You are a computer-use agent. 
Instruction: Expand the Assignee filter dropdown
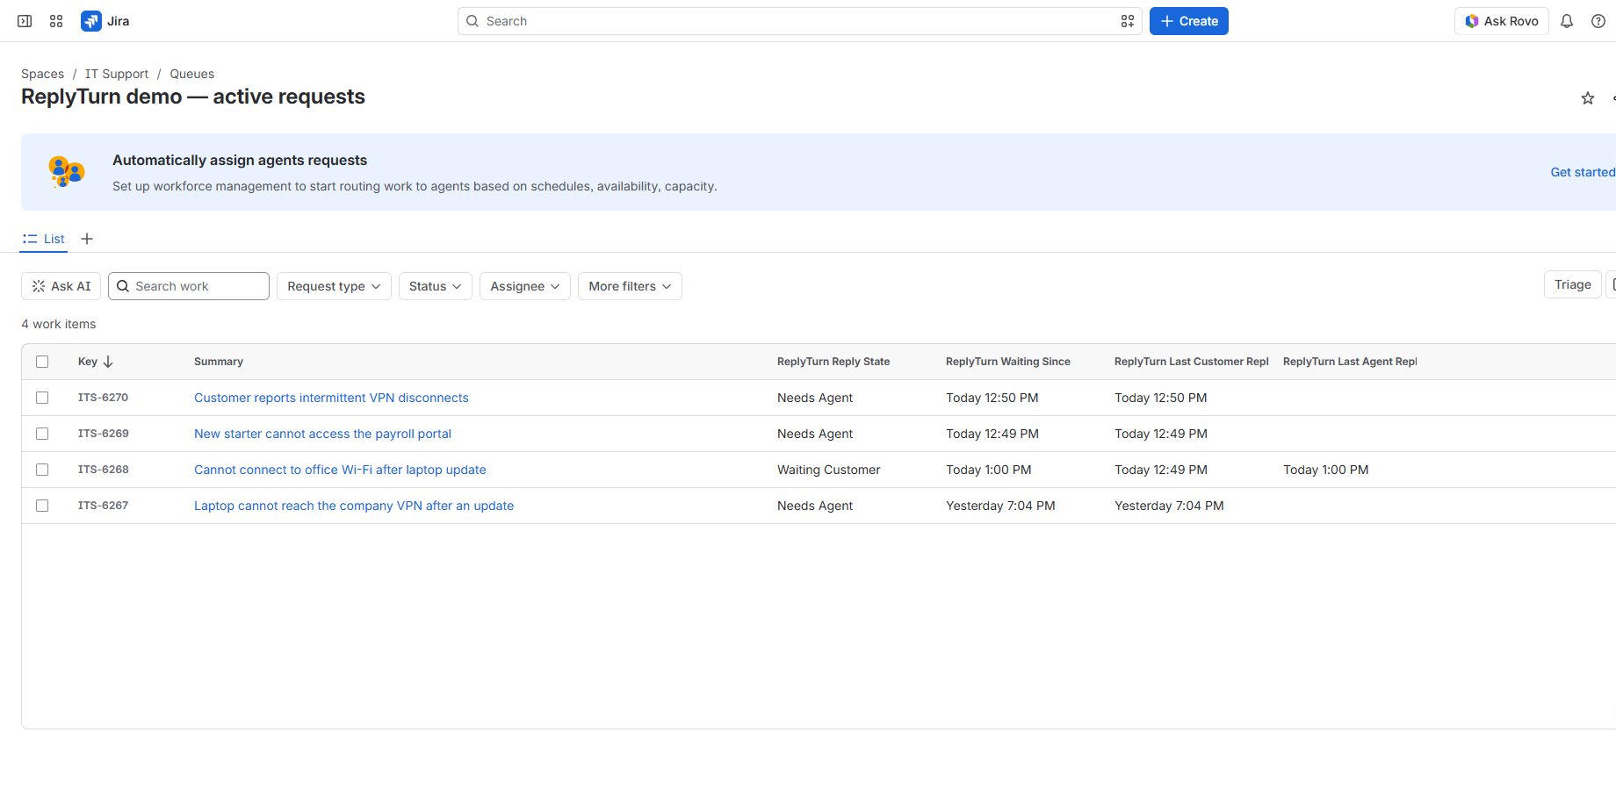click(524, 286)
